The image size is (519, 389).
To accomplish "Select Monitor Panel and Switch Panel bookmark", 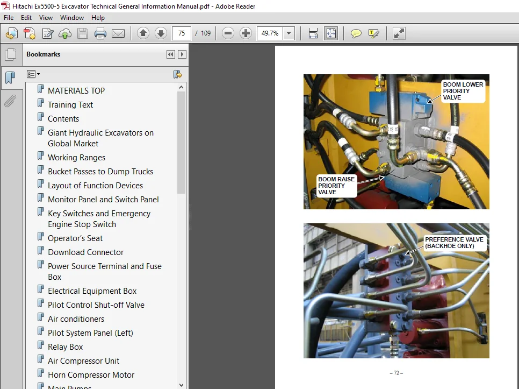I will [103, 200].
